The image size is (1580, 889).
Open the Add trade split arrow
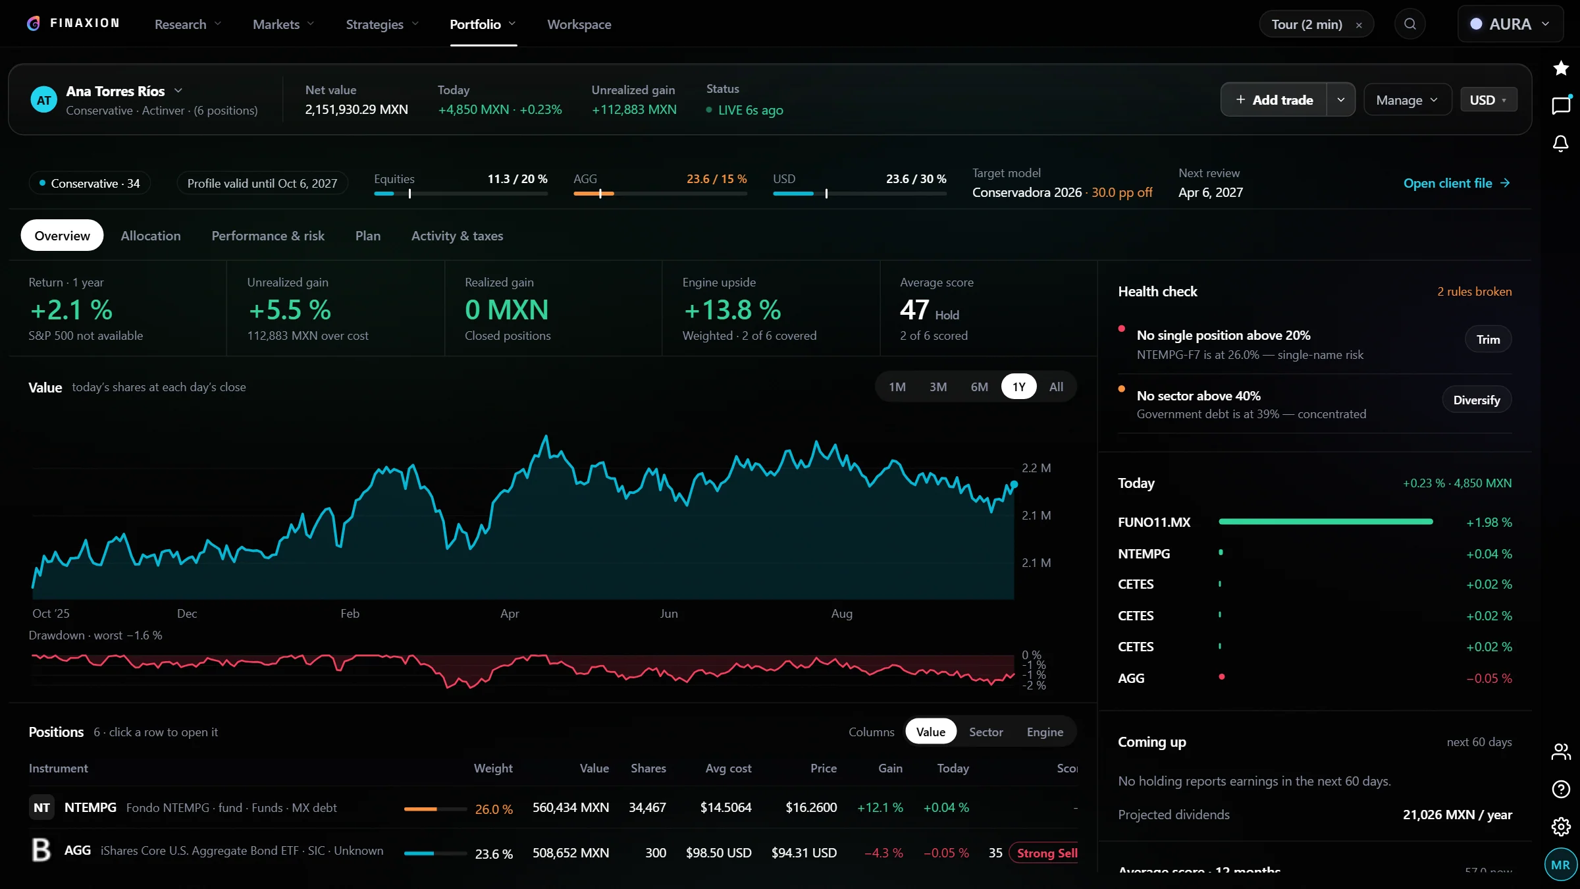coord(1340,99)
